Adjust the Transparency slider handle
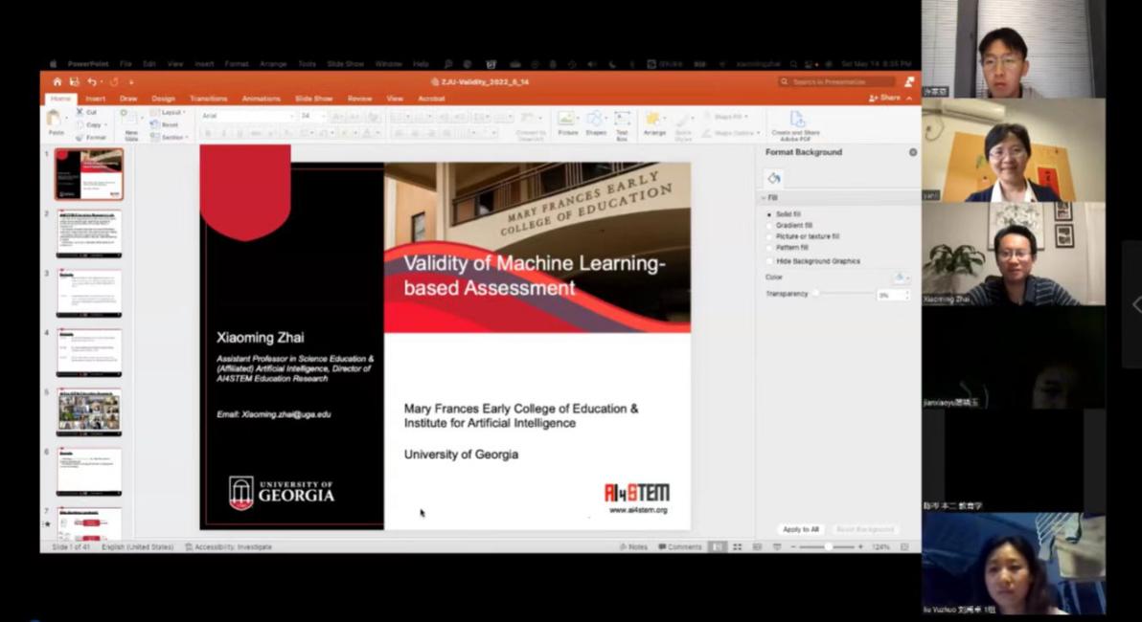Viewport: 1142px width, 622px height. [x=816, y=294]
